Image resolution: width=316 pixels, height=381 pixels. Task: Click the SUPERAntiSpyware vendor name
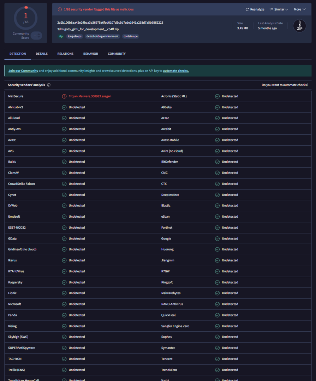point(22,348)
